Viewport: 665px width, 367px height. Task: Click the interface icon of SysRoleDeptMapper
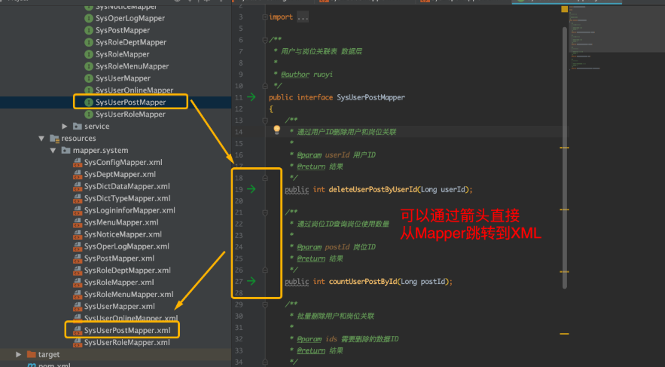click(89, 42)
